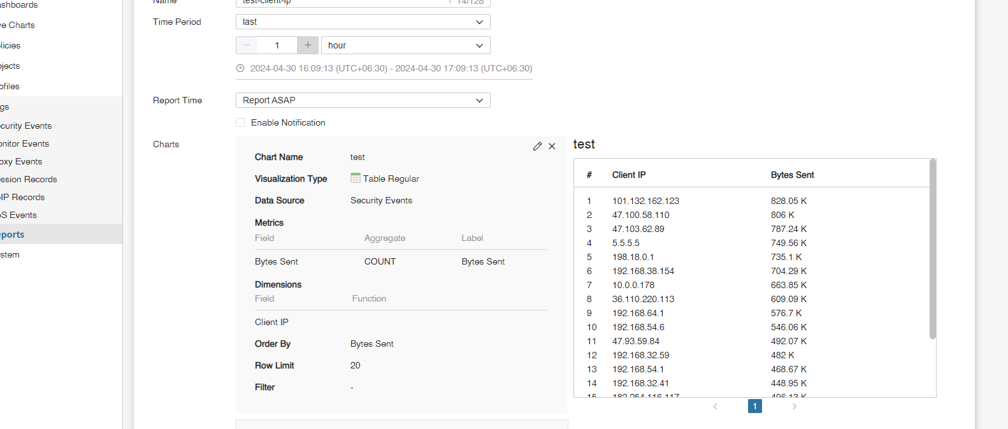Sort table by Bytes Sent column header
This screenshot has height=429, width=1008.
tap(792, 175)
